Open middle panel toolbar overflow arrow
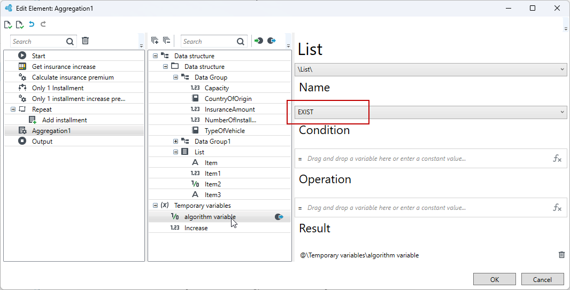This screenshot has height=290, width=570. click(288, 46)
